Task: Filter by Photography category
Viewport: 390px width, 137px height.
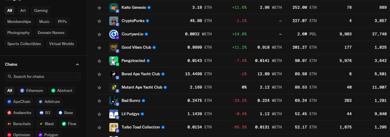Action: 18,33
